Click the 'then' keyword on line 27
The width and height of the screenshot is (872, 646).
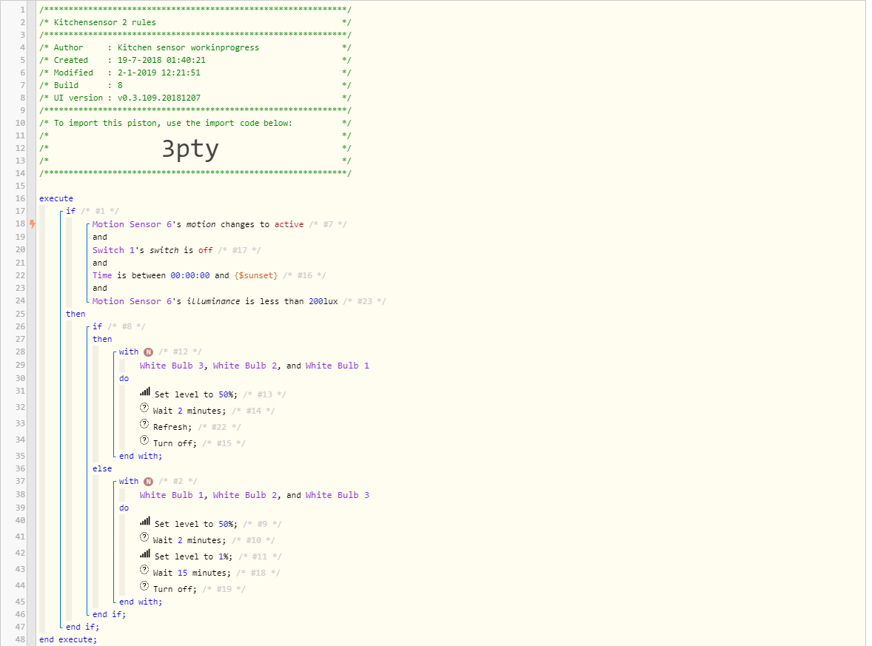click(102, 339)
